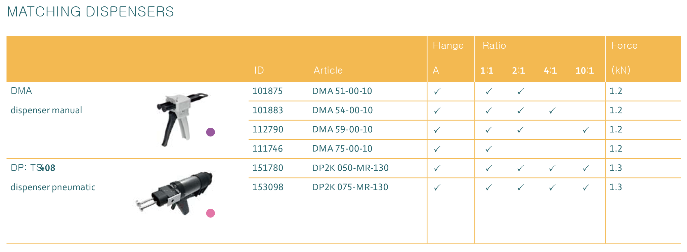
Task: Click the 4:1 ratio column header
Action: pos(550,71)
